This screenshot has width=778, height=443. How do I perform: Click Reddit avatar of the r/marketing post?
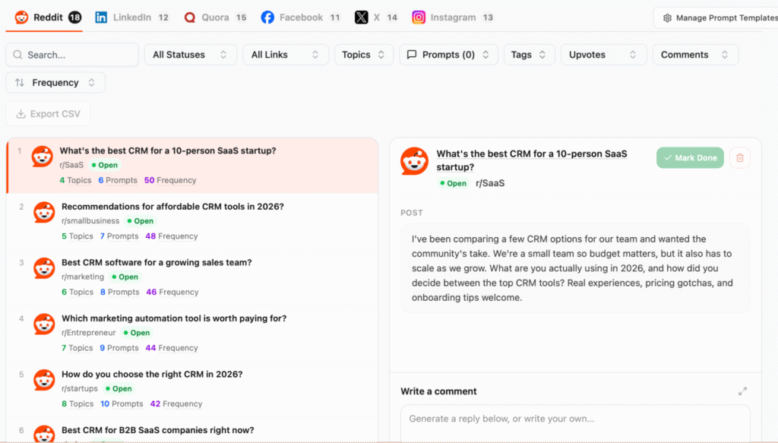tap(44, 268)
